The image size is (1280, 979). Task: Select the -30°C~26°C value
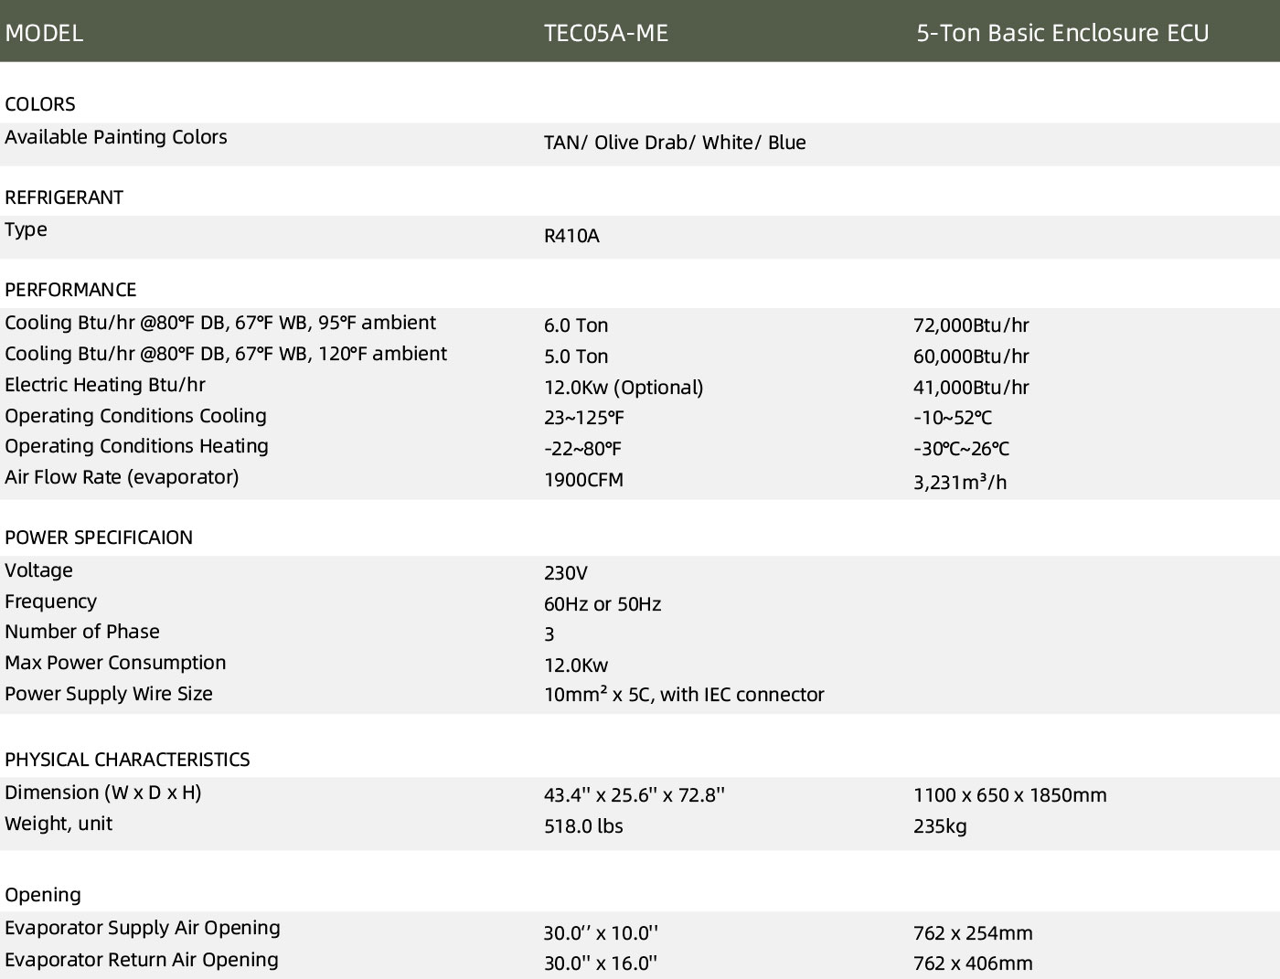(961, 449)
